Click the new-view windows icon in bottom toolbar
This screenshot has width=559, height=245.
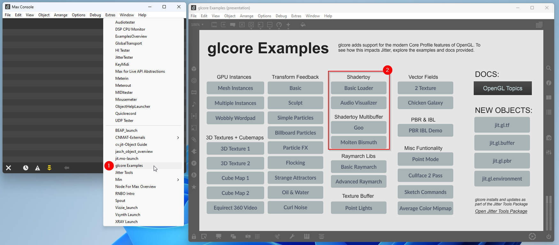click(234, 236)
